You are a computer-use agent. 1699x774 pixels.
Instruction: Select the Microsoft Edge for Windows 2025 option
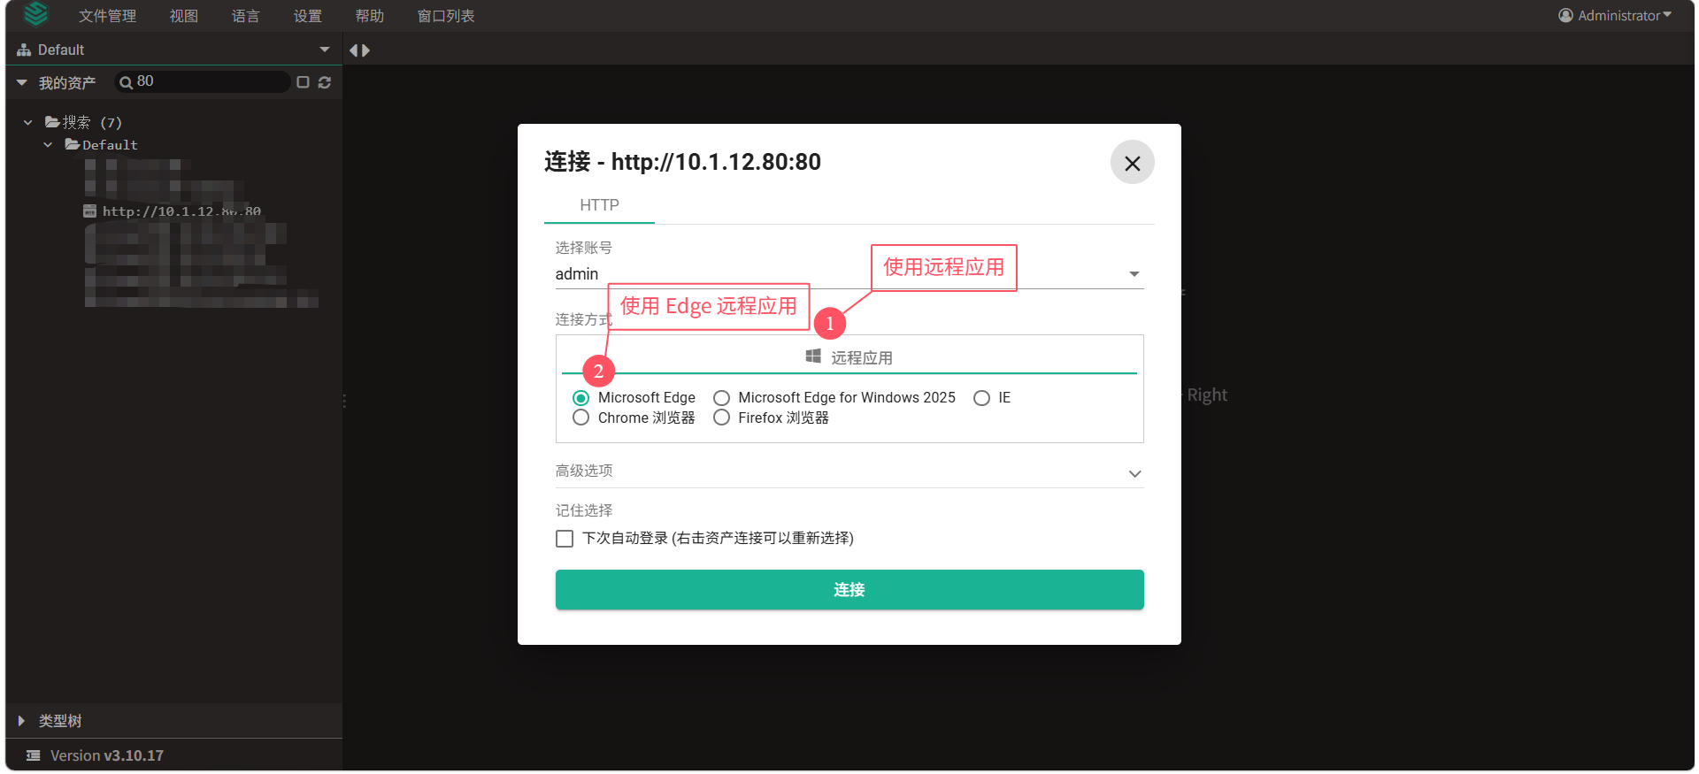coord(722,398)
